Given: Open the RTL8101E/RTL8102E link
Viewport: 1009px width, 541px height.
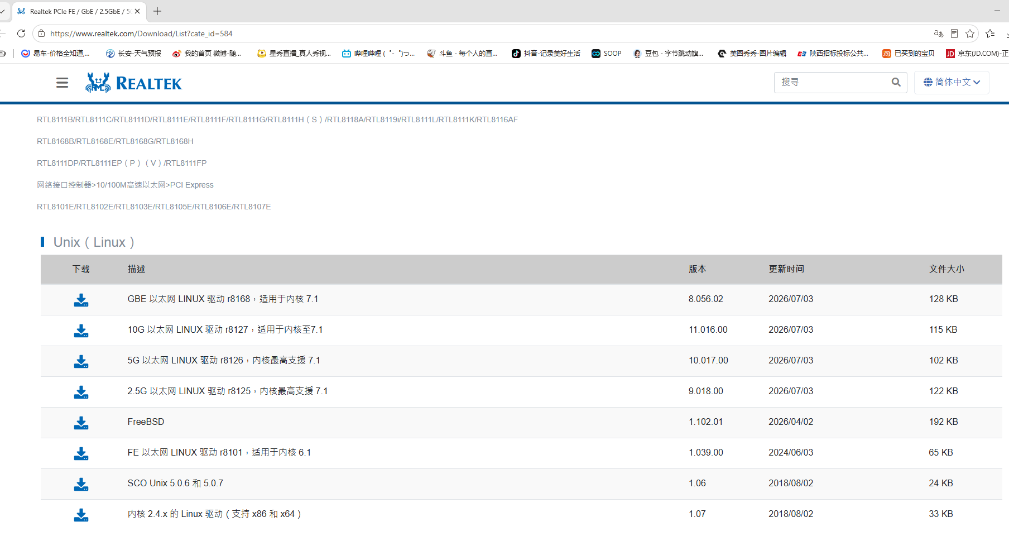Looking at the screenshot, I should tap(154, 207).
